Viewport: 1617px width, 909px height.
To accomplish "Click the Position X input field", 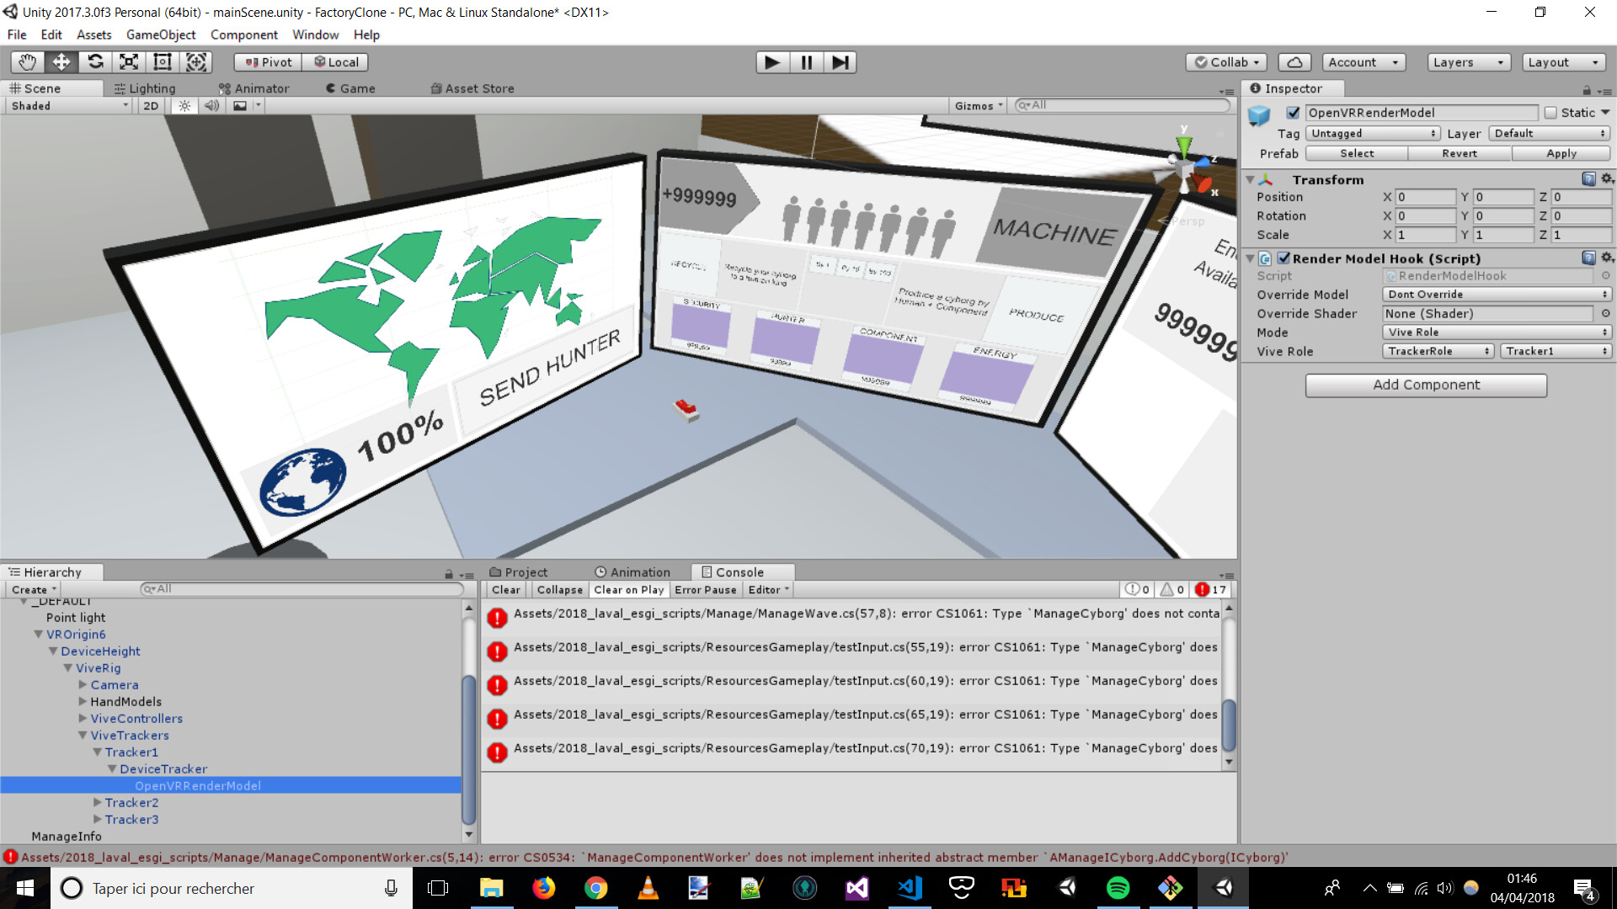I will 1425,197.
